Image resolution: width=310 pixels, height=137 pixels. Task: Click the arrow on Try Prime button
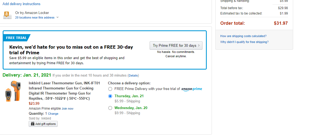point(199,46)
